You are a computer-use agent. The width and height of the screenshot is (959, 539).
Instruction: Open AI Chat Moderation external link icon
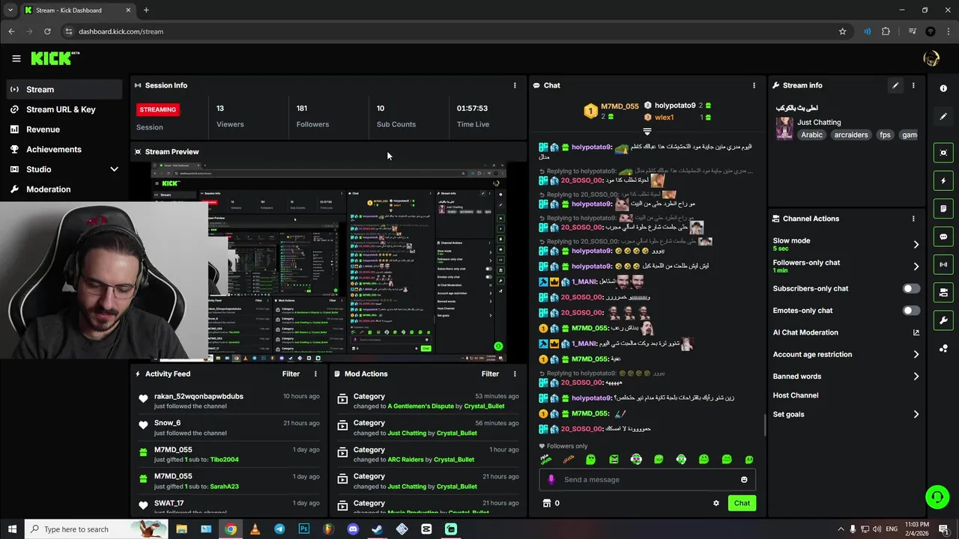[916, 332]
